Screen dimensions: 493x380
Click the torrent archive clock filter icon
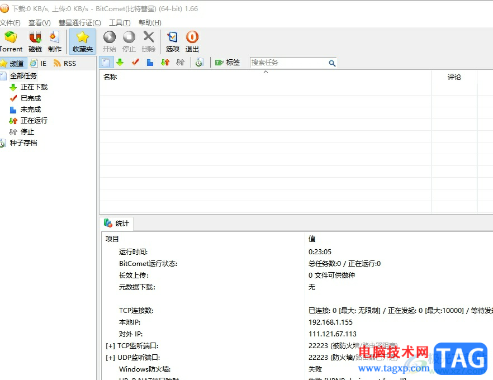pyautogui.click(x=199, y=63)
